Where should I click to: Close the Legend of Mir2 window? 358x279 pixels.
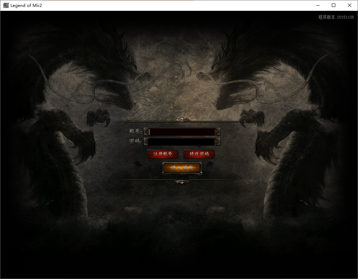[350, 5]
